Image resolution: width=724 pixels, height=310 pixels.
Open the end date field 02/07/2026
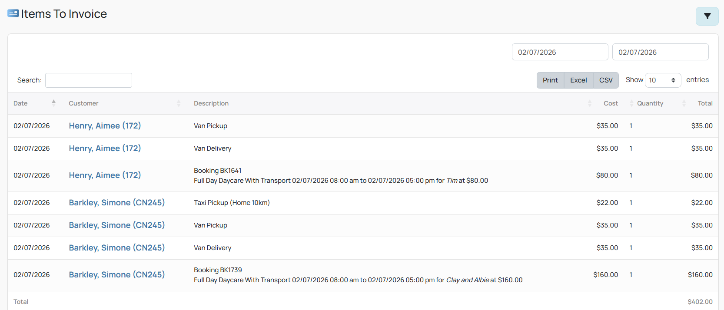660,52
